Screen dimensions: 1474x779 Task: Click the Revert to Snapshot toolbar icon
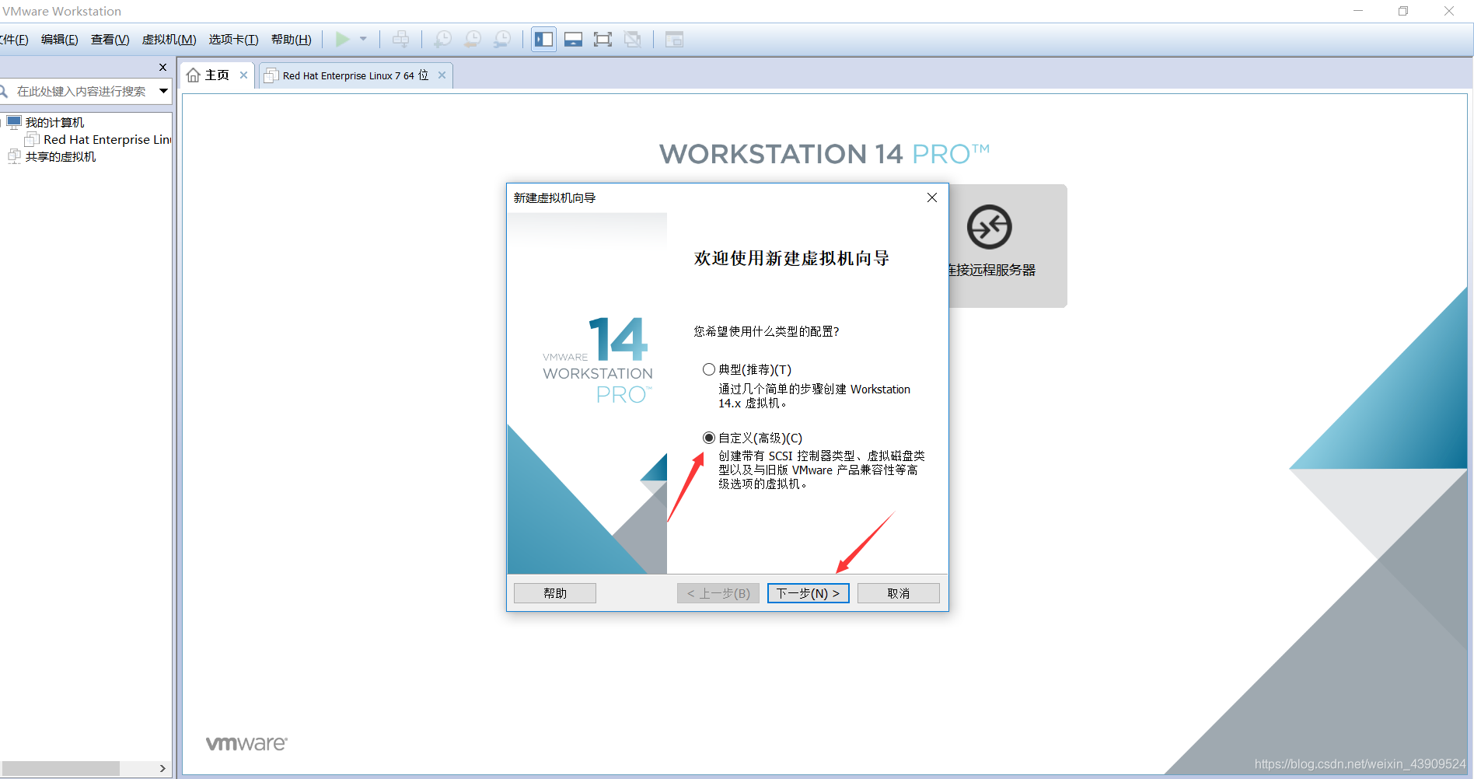click(x=473, y=39)
